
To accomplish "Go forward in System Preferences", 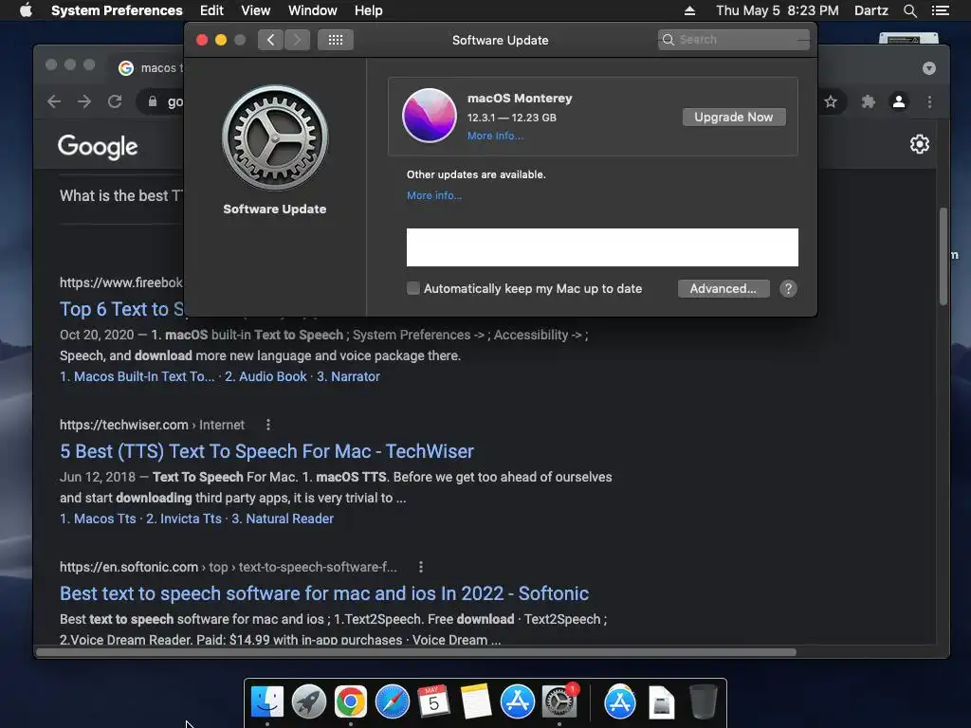I will point(297,40).
